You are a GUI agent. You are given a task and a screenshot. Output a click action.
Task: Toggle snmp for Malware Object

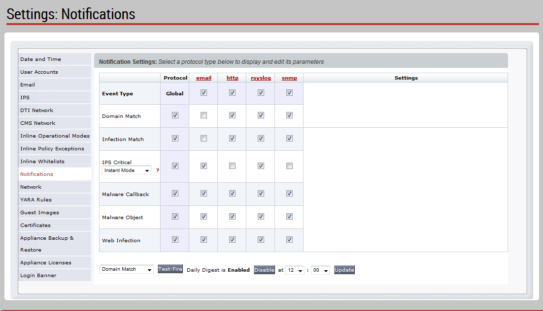click(290, 217)
